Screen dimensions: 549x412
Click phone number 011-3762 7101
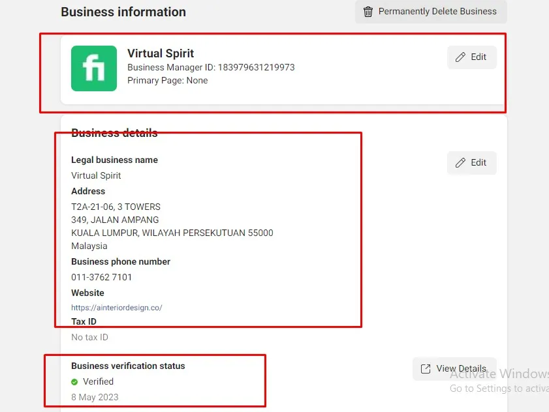coord(102,277)
